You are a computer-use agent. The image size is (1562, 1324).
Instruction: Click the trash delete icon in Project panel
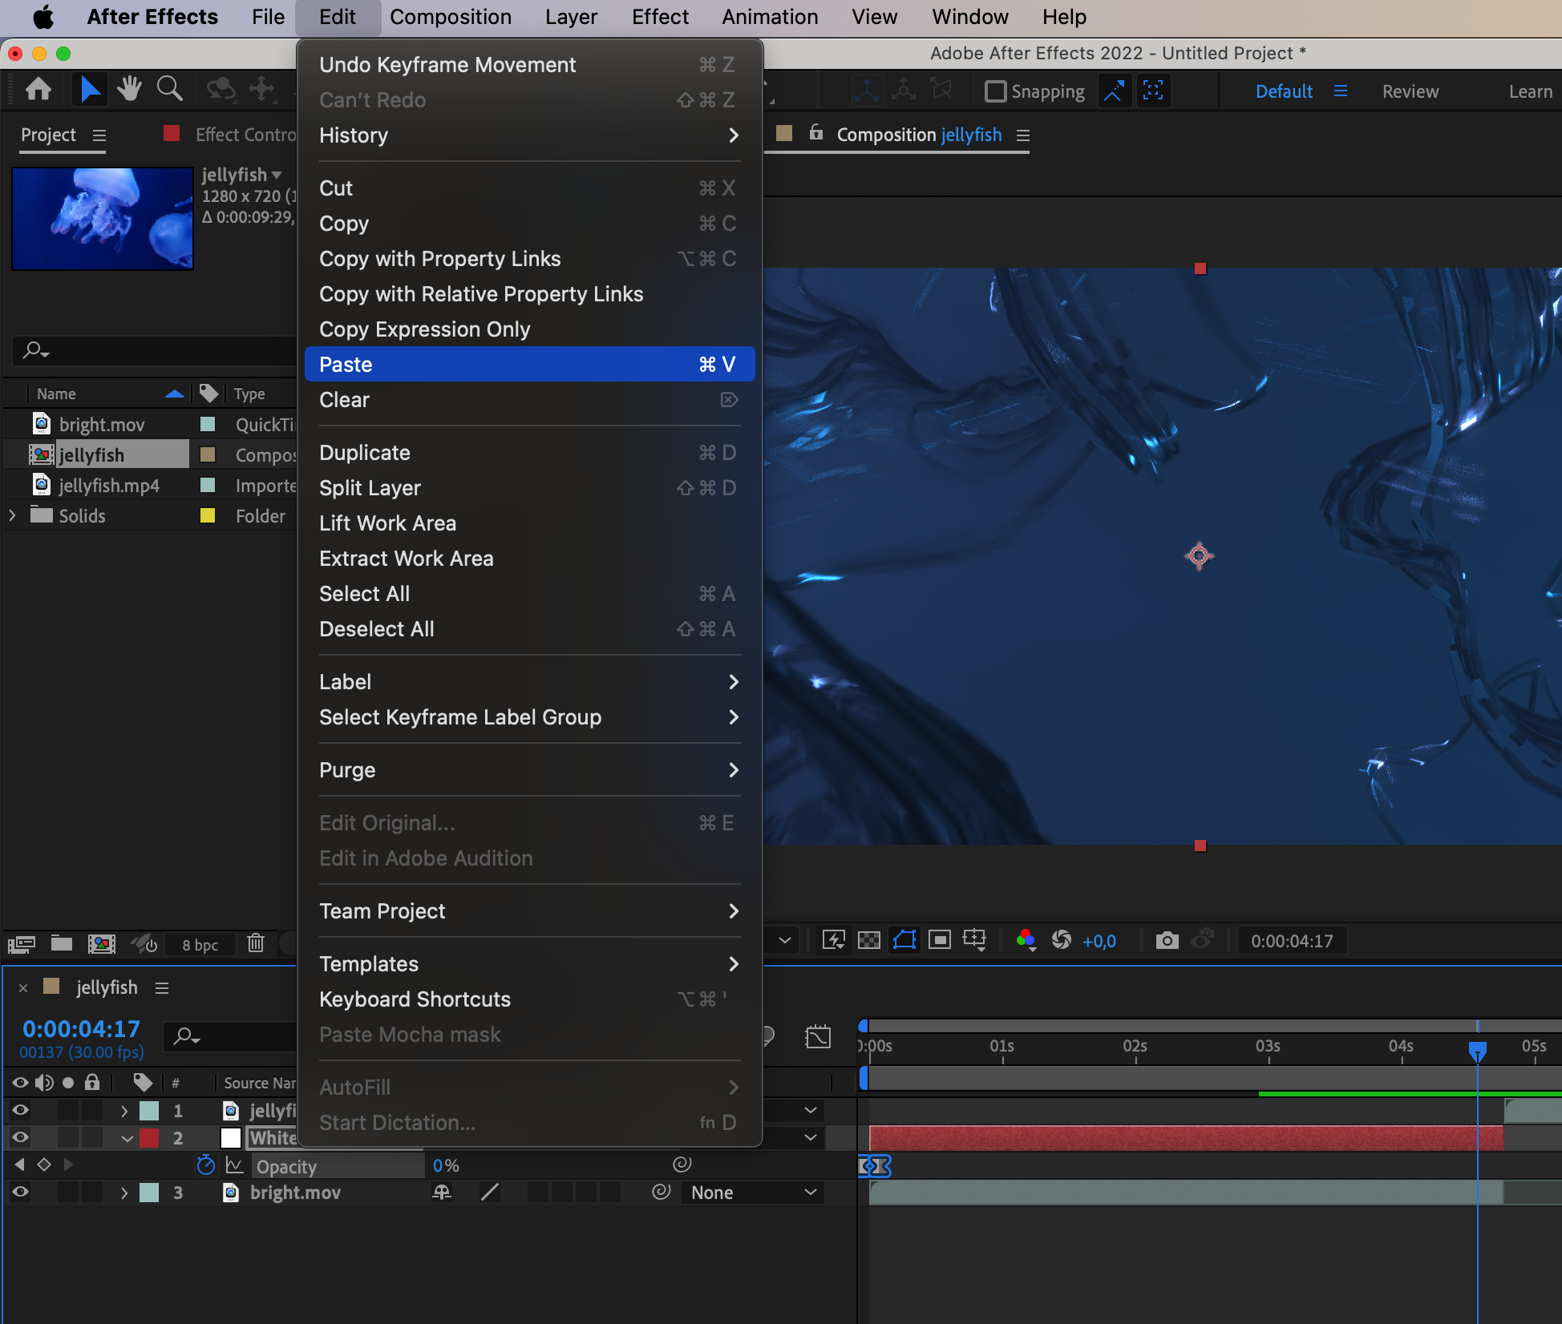pos(256,943)
